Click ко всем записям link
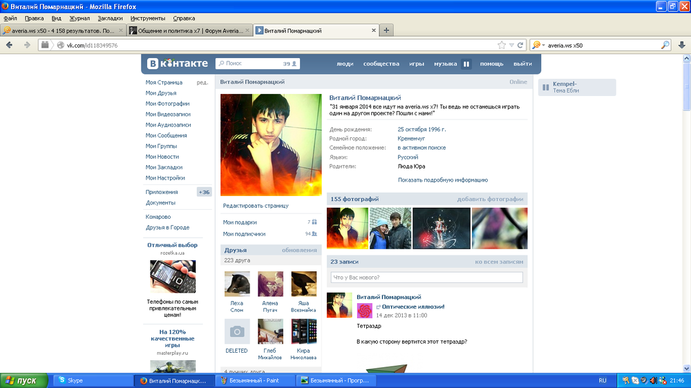Image resolution: width=691 pixels, height=388 pixels. (x=499, y=262)
